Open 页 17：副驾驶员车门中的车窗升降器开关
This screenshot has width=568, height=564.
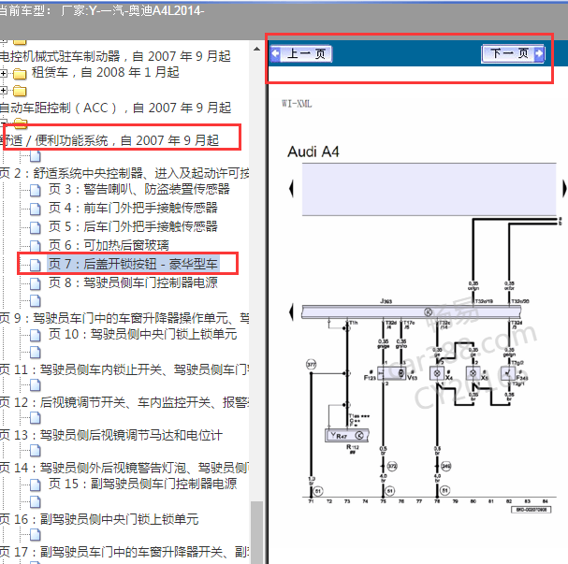(124, 552)
